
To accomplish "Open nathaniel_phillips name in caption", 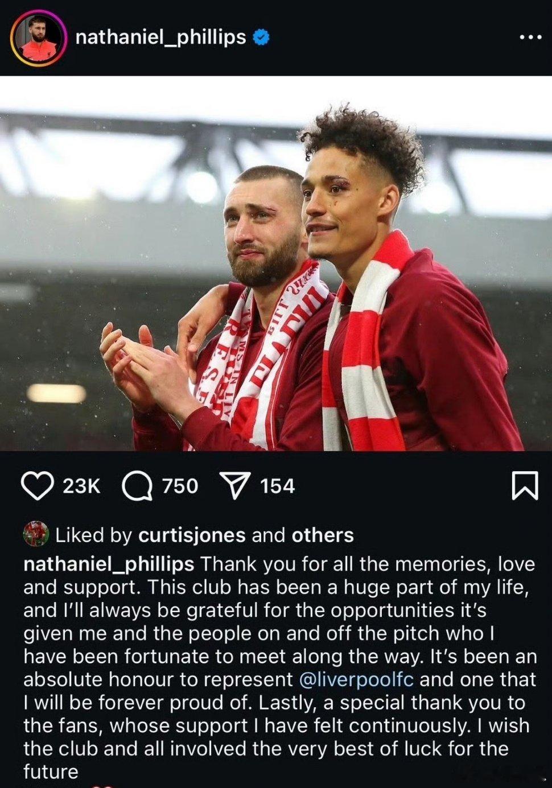I will 109,564.
